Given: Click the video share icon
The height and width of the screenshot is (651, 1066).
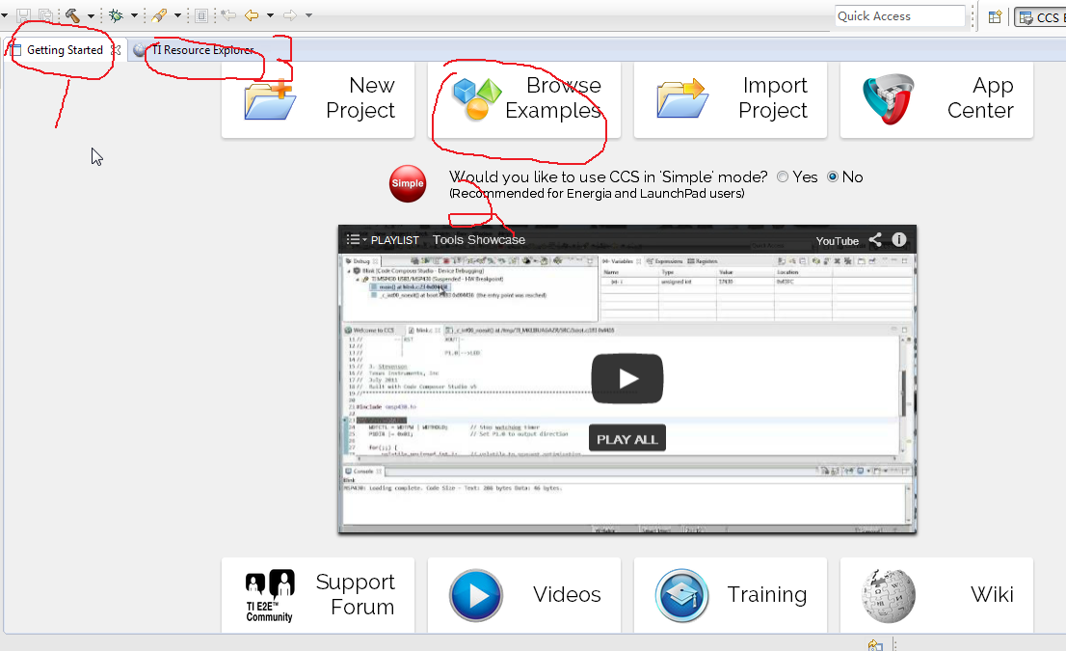Looking at the screenshot, I should point(875,239).
